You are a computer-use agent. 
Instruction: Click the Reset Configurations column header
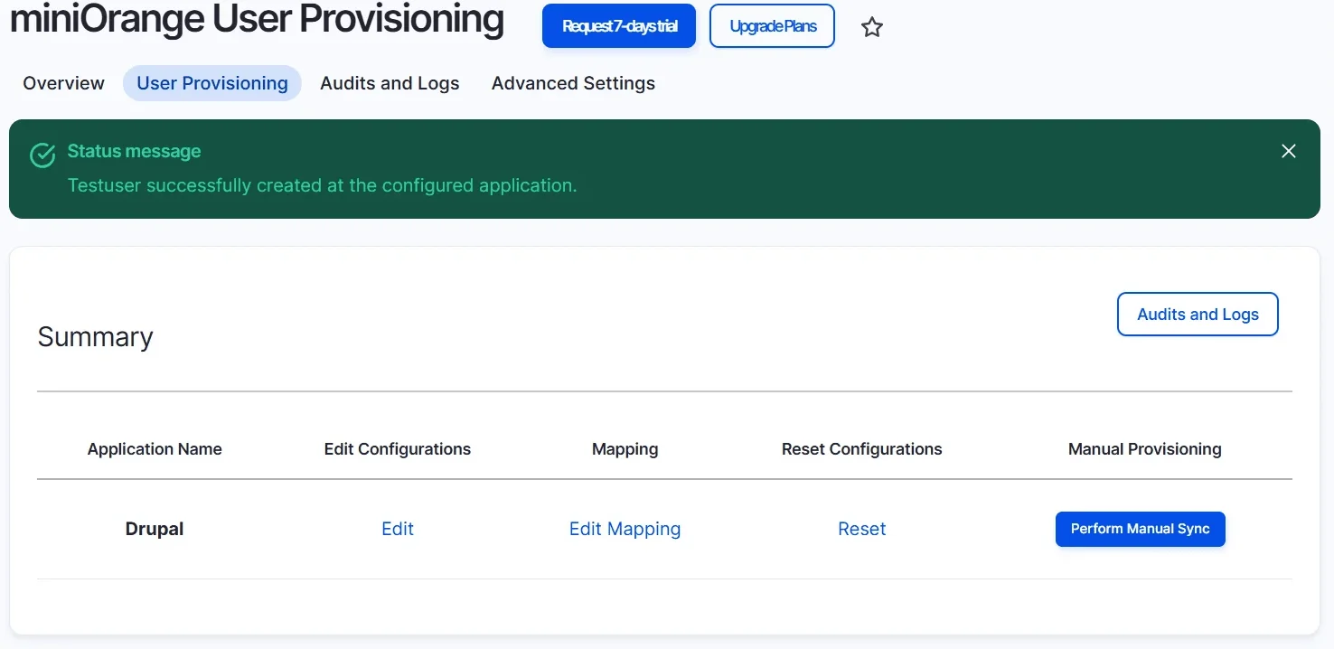click(861, 449)
